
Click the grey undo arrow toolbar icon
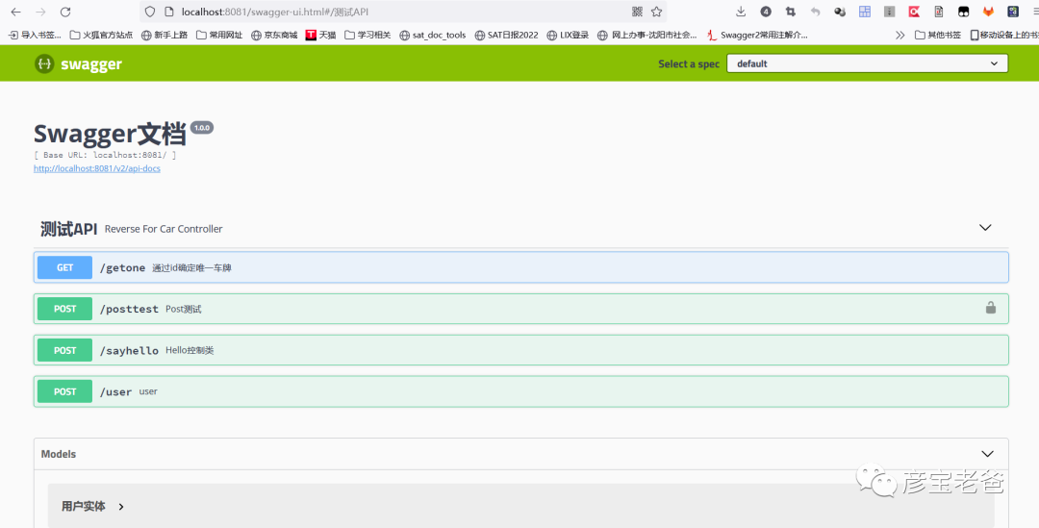pos(815,12)
